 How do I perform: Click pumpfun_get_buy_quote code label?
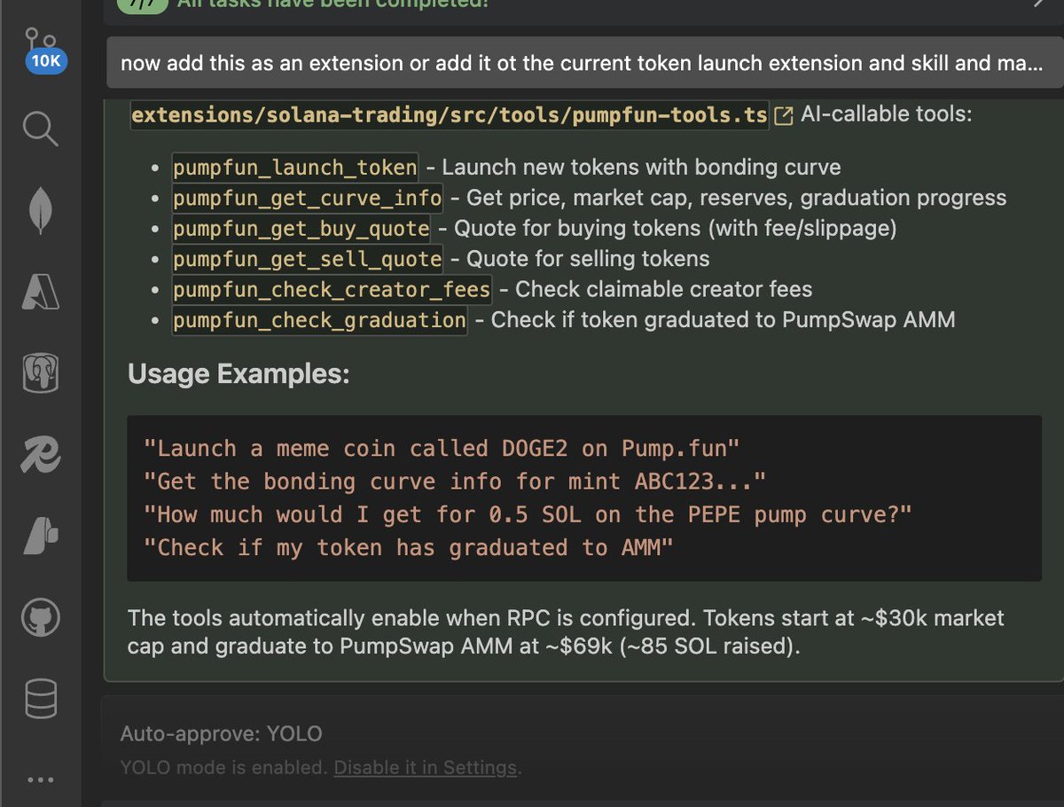click(301, 229)
